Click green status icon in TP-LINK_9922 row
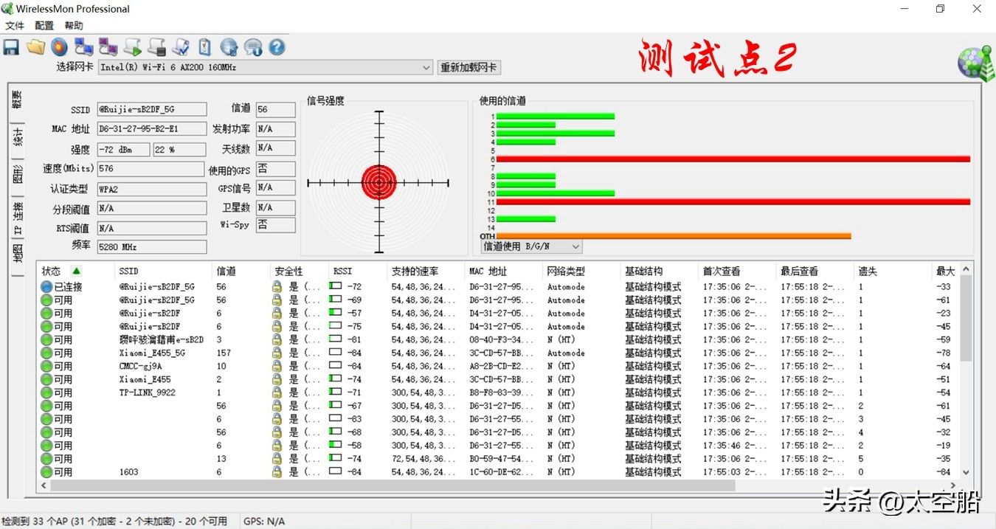 click(46, 393)
